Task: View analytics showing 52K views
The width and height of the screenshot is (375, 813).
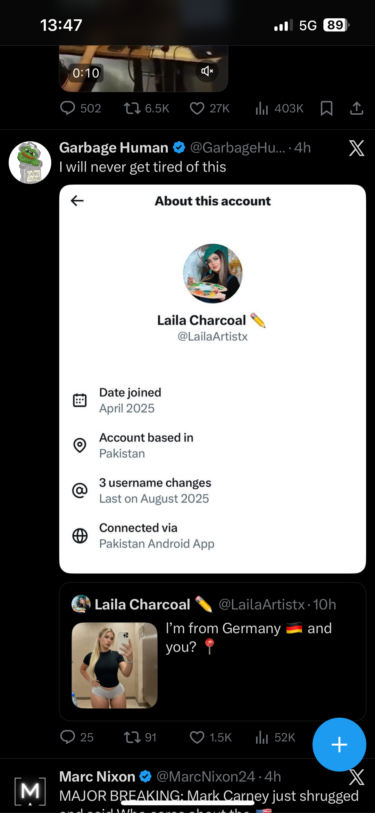Action: click(262, 737)
